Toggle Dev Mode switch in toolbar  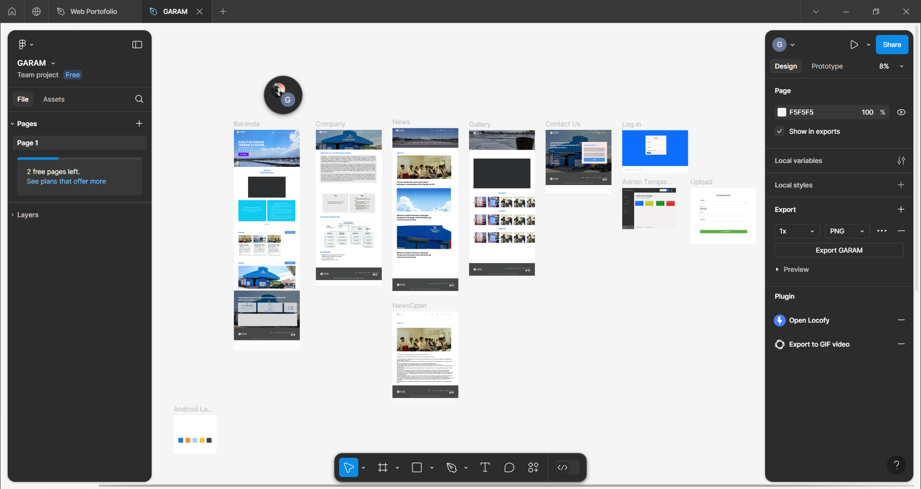567,467
